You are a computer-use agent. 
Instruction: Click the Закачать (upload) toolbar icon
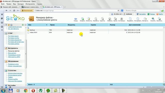(x=159, y=19)
